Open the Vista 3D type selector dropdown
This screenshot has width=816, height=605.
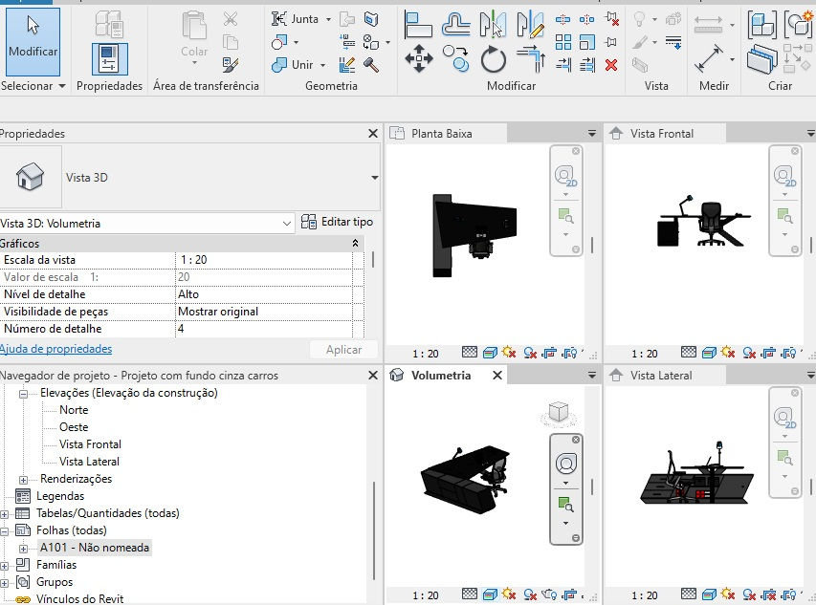tap(374, 178)
